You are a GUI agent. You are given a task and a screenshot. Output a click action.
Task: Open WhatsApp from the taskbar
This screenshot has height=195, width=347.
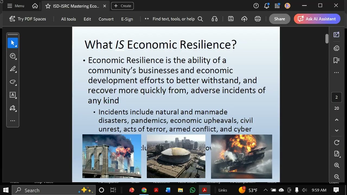[192, 190]
